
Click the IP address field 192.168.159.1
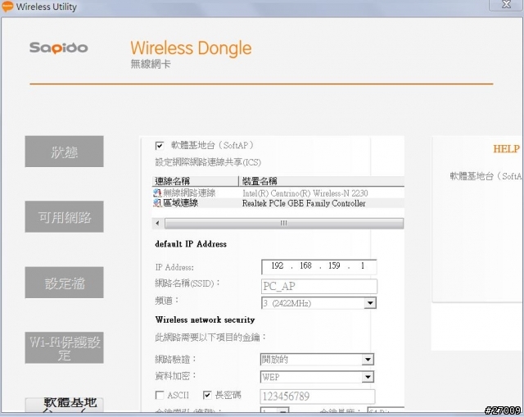tap(318, 266)
